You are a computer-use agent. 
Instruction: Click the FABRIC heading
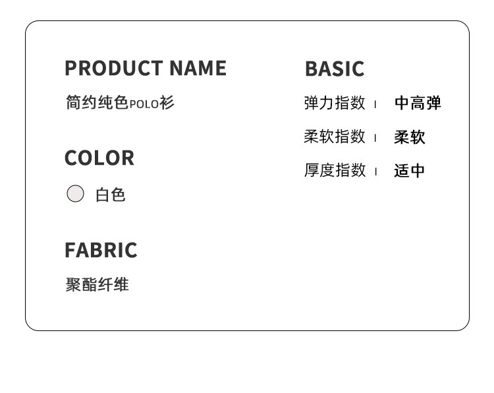pyautogui.click(x=101, y=251)
